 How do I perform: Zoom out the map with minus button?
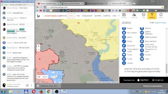(38, 49)
